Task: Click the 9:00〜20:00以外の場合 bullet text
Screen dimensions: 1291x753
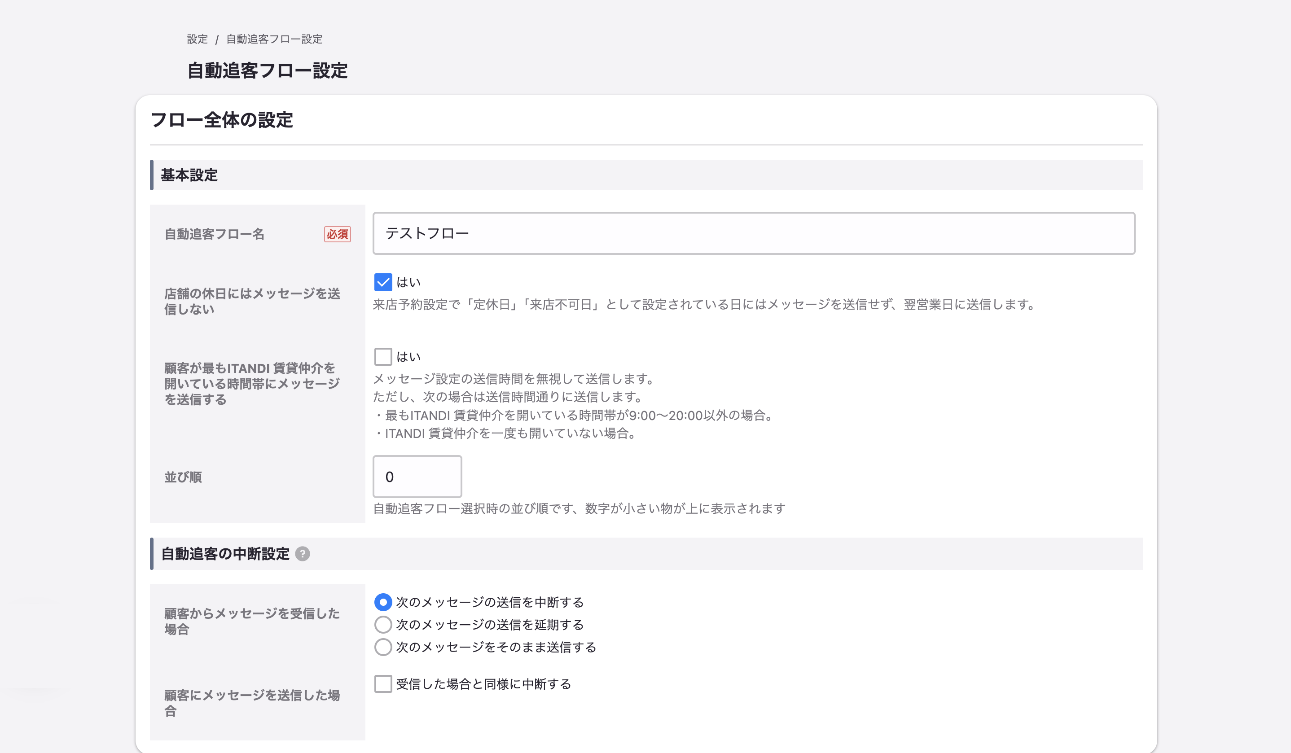Action: (x=573, y=416)
